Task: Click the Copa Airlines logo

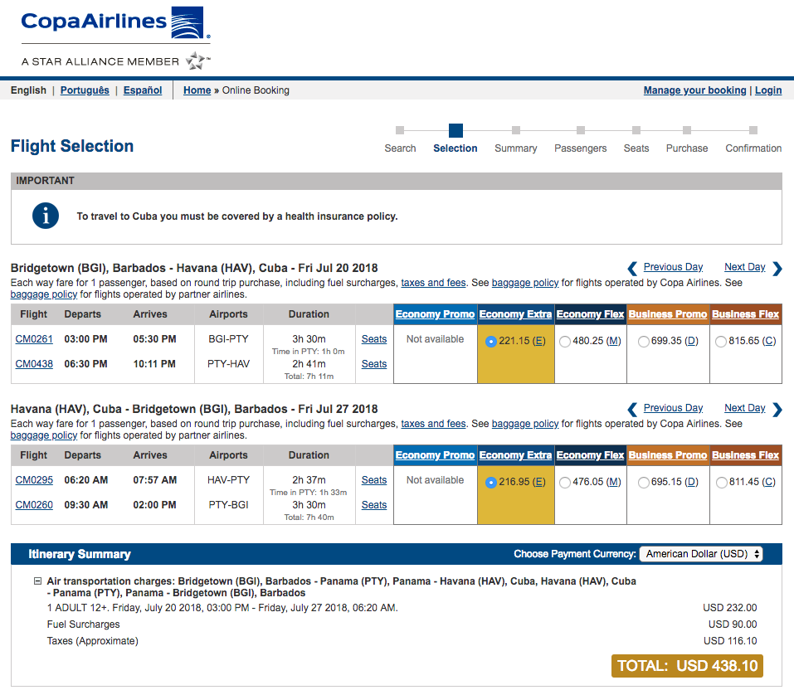Action: click(x=115, y=22)
